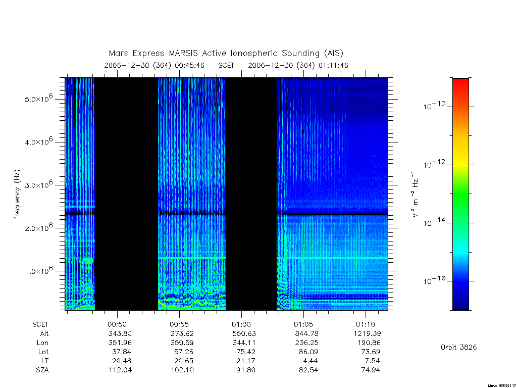This screenshot has width=517, height=388.
Task: Click the altitude value 844.78
Action: click(x=306, y=333)
